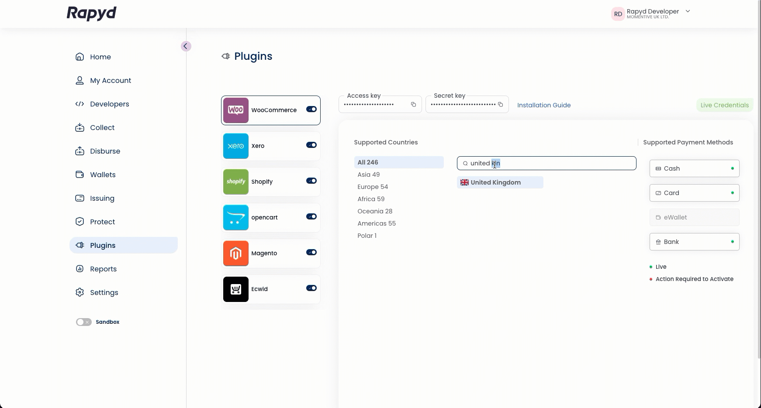Screen dimensions: 761x408
Task: Toggle the Shopify plugin switch
Action: coord(311,181)
